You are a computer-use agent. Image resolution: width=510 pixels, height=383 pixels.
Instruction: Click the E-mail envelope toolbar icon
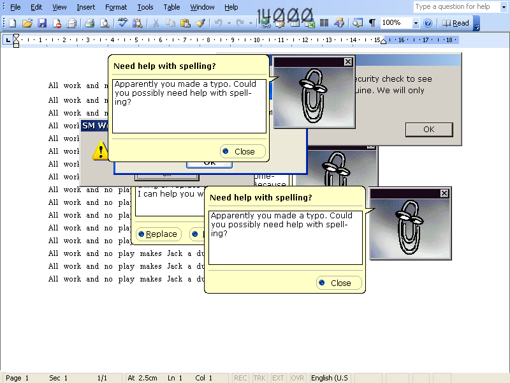tap(71, 23)
